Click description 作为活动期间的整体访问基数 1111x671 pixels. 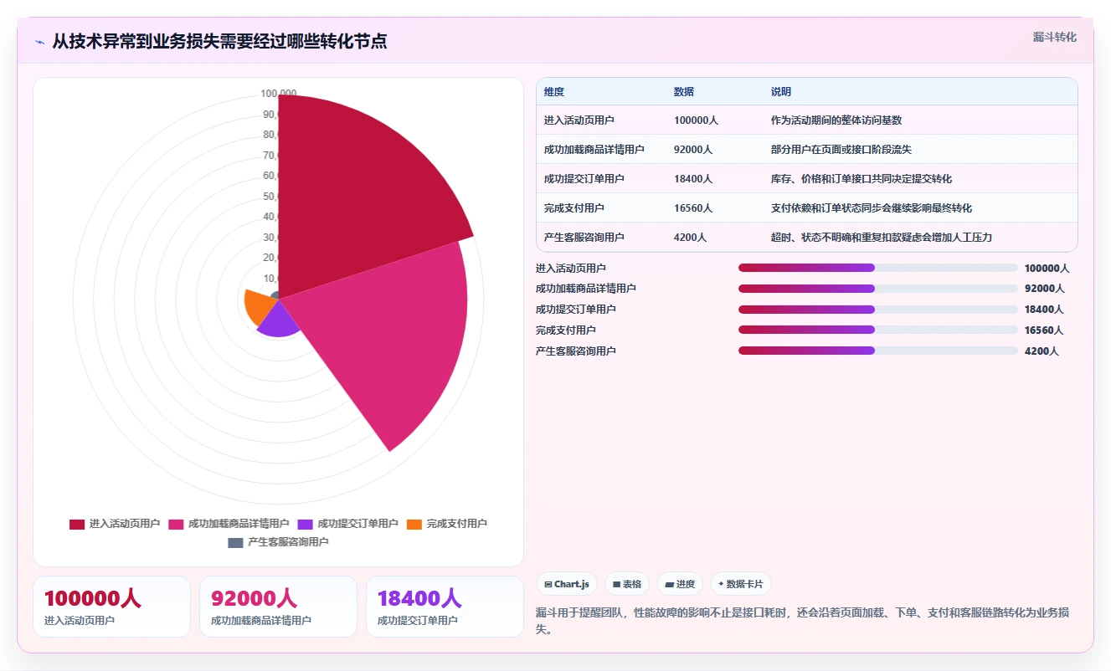tap(836, 120)
